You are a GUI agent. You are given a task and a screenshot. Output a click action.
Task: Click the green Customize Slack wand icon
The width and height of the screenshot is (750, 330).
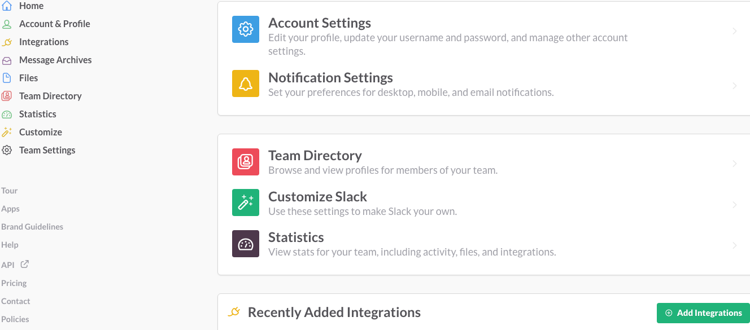click(246, 203)
